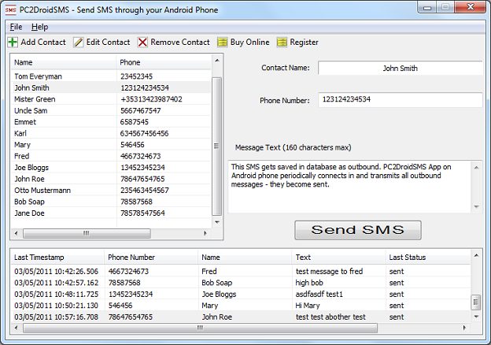Click the red X Remove Contact icon
Viewport: 491px width, 345px height.
142,43
